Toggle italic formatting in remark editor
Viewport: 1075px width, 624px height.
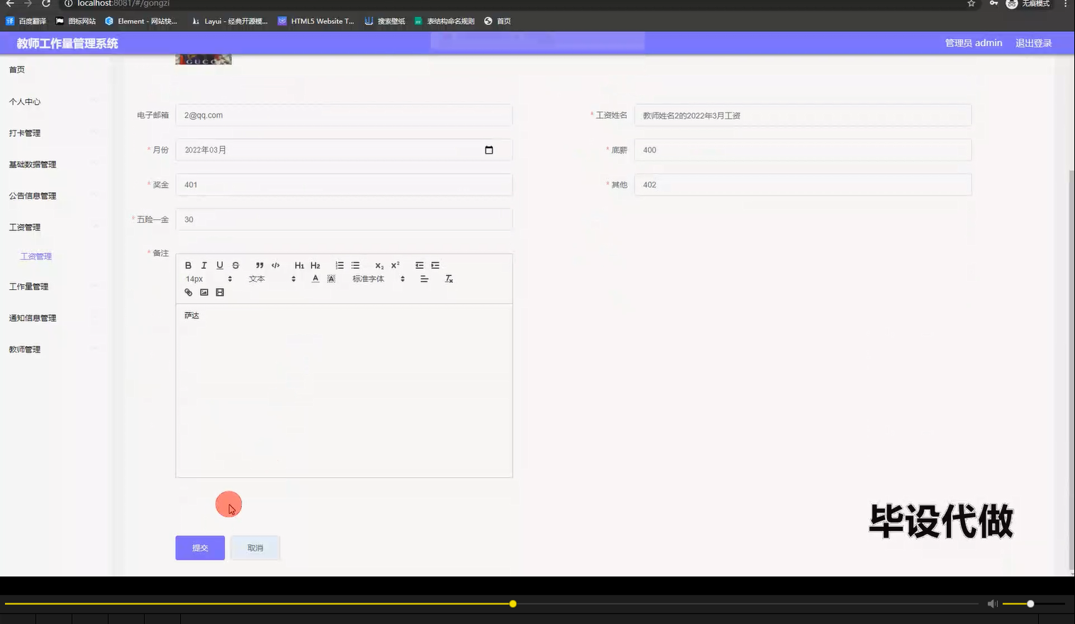coord(204,265)
